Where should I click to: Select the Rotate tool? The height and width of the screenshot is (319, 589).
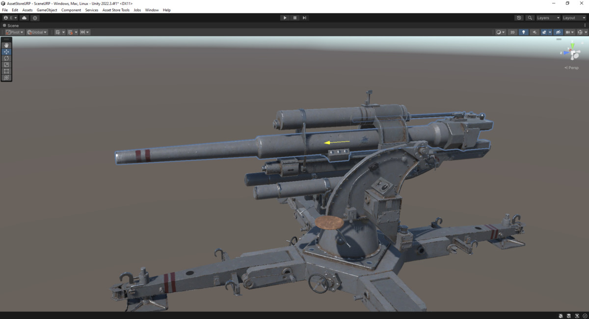(6, 58)
